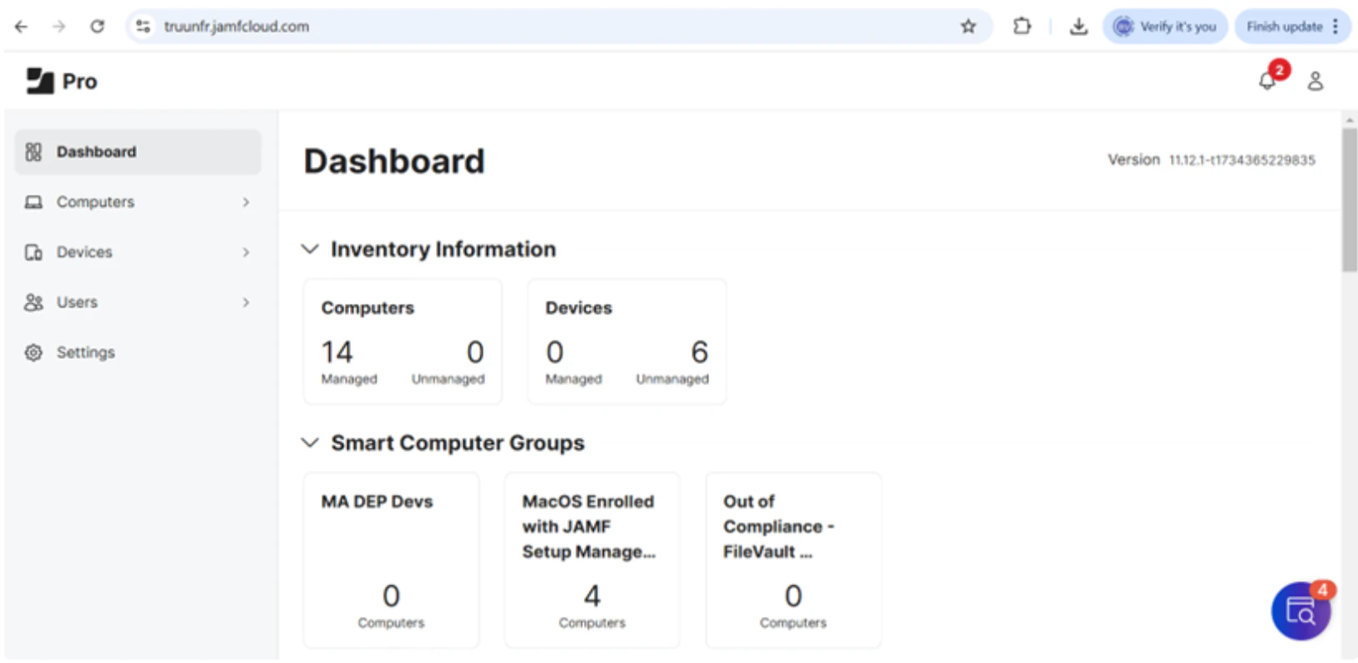
Task: Open Settings in the sidebar
Action: [x=138, y=352]
